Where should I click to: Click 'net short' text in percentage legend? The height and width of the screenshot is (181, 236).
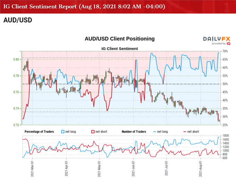101,132
